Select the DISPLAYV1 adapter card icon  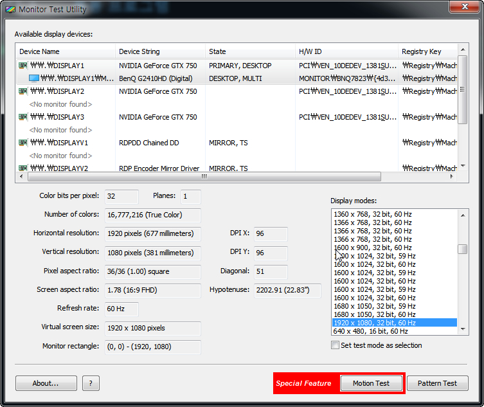[x=23, y=143]
